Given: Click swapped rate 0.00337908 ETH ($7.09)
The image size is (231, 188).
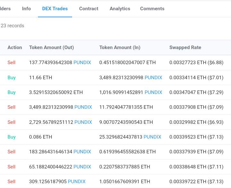Looking at the screenshot, I should pos(196,107).
